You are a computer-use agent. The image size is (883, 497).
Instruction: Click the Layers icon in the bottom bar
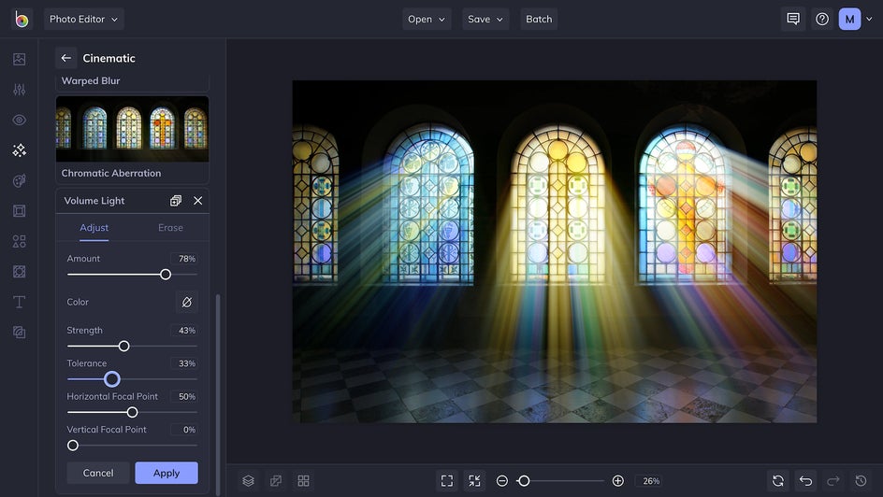point(248,481)
